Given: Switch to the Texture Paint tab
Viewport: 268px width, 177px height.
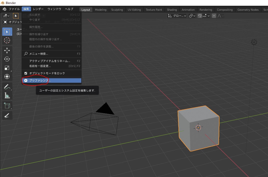Looking at the screenshot, I should click(x=154, y=10).
